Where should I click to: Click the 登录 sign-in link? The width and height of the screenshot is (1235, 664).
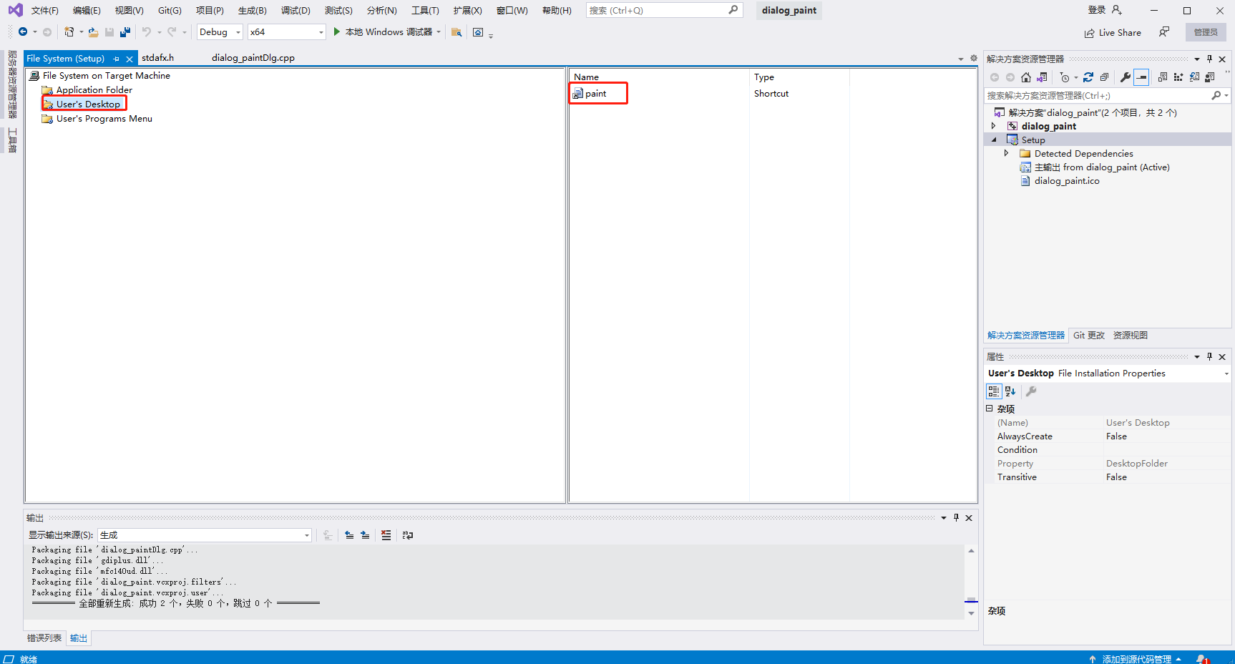point(1096,10)
